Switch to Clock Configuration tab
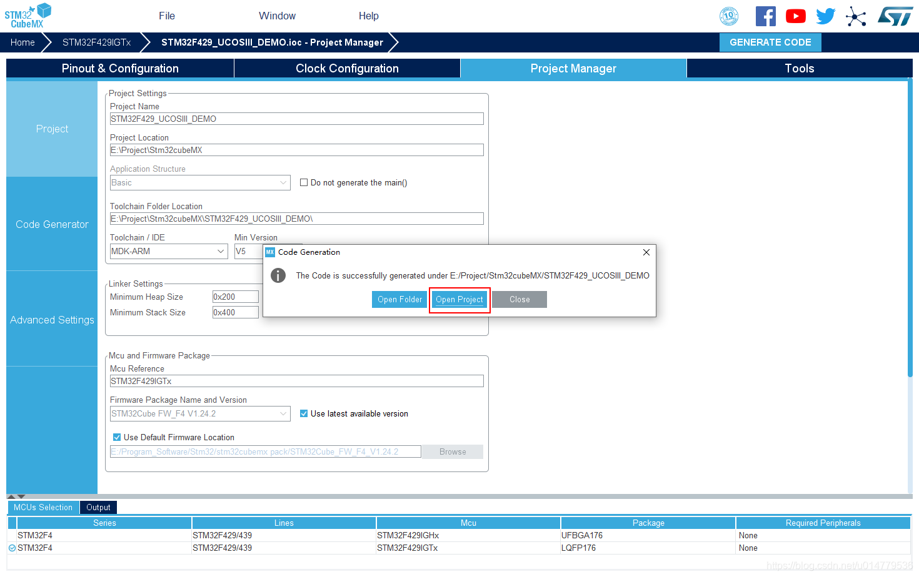The image size is (919, 577). click(x=347, y=69)
